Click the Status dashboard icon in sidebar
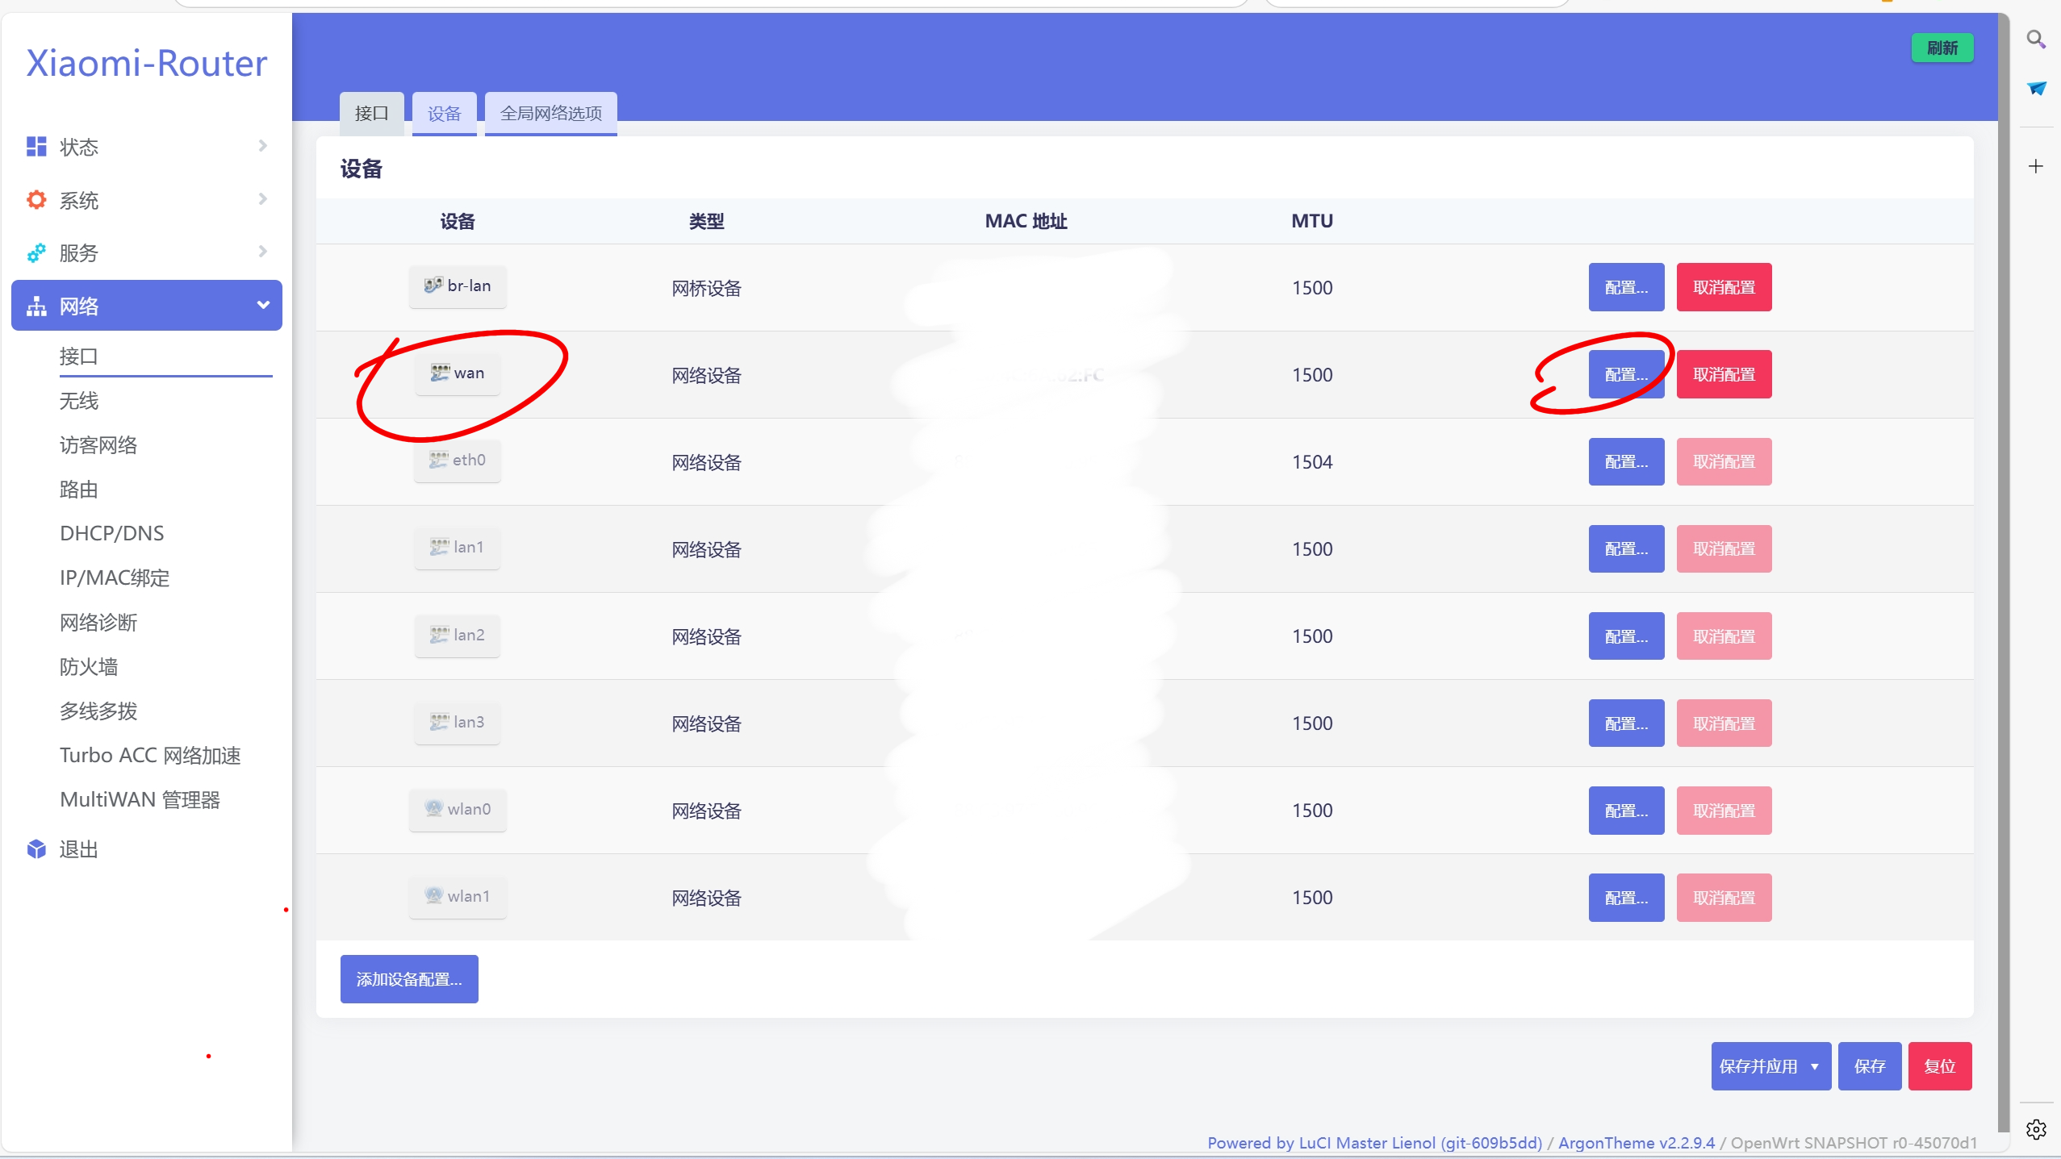This screenshot has width=2061, height=1159. (36, 147)
